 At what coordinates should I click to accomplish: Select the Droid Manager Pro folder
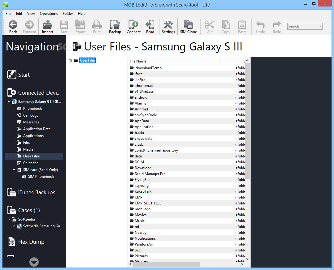tap(186, 174)
